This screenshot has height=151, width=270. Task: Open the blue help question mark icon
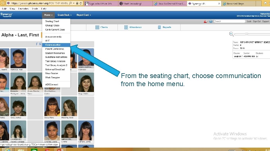[211, 22]
